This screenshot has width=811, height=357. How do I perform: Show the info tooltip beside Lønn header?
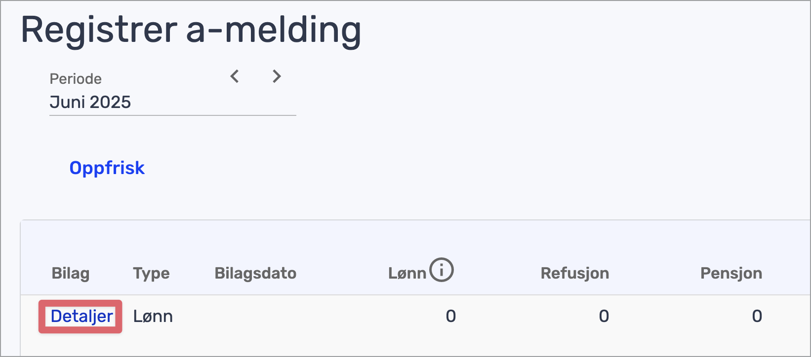(x=441, y=270)
